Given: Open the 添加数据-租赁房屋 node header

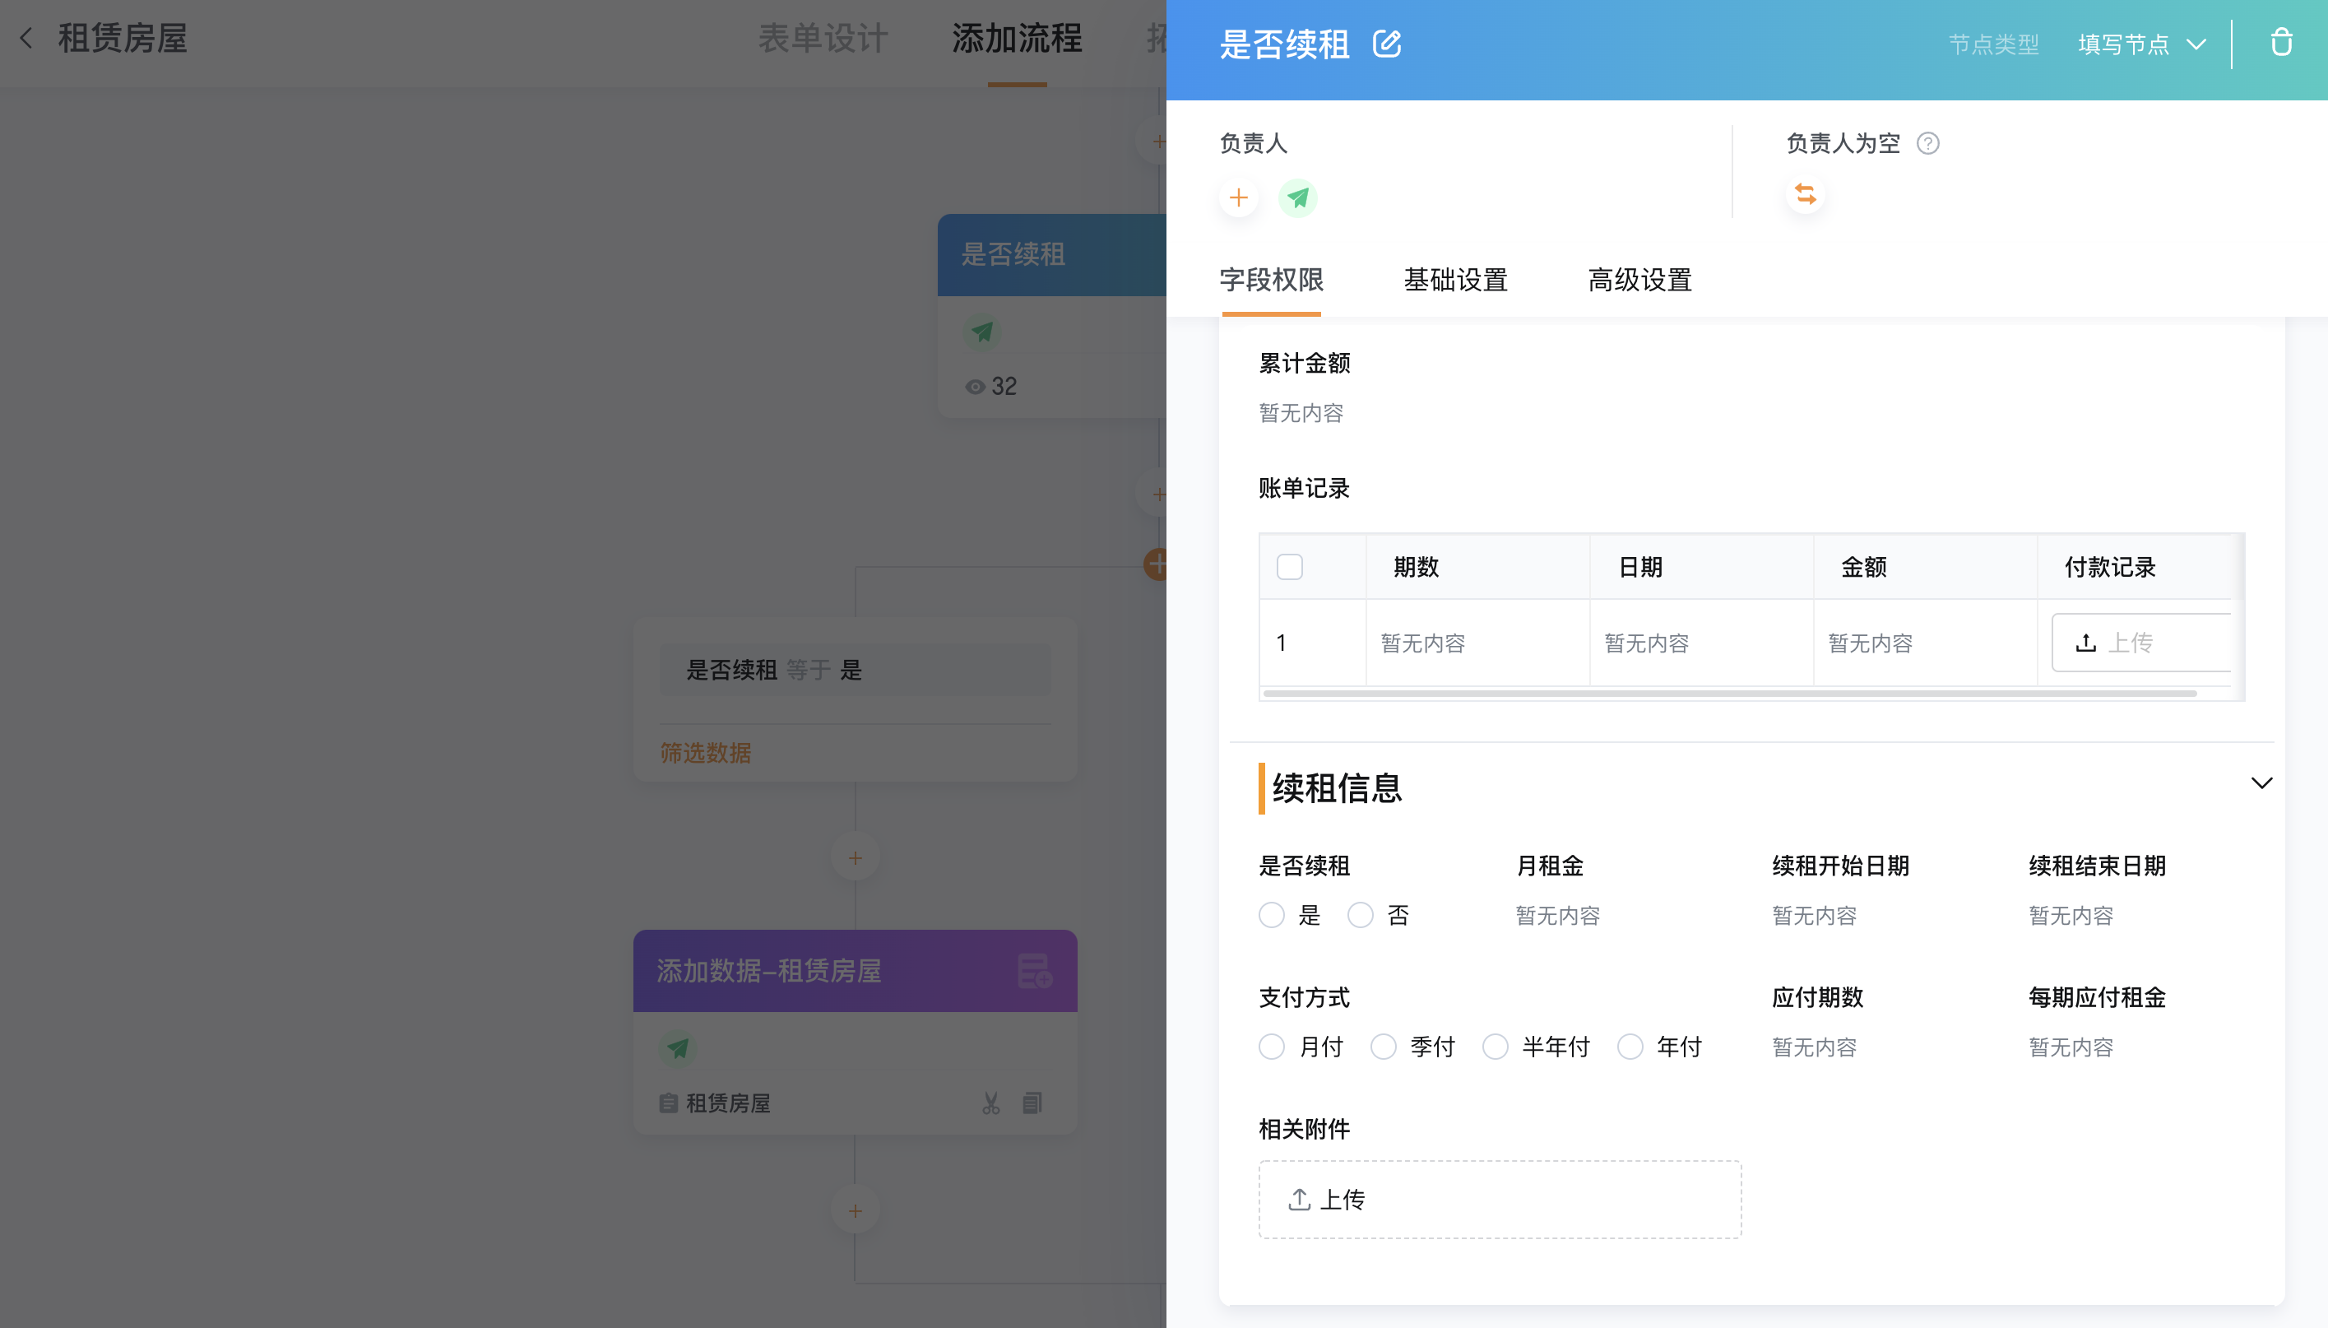Looking at the screenshot, I should coord(855,970).
